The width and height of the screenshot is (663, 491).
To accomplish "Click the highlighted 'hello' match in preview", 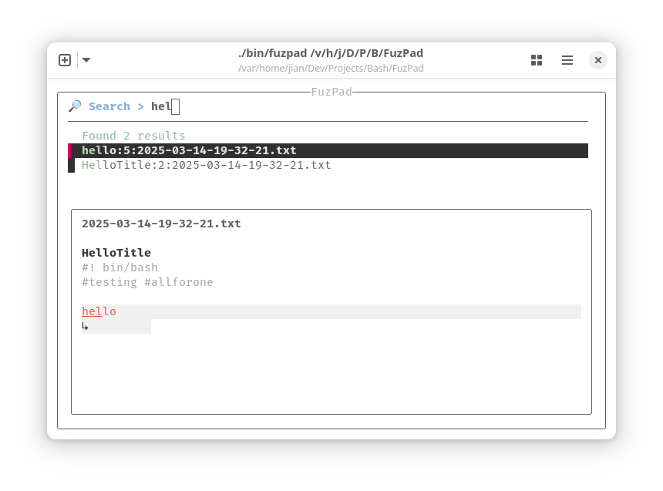I will [x=99, y=311].
